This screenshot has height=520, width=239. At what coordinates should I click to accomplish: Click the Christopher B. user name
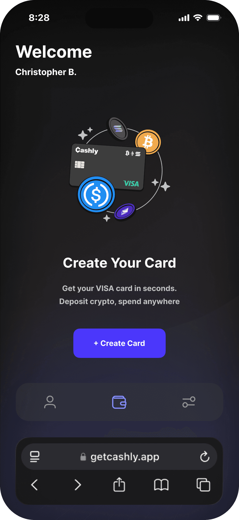pos(46,72)
